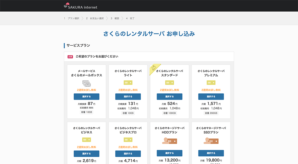Click the server icon on プレミアム plan

(x=211, y=83)
